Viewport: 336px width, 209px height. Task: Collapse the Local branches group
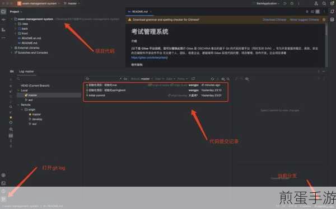[18, 91]
